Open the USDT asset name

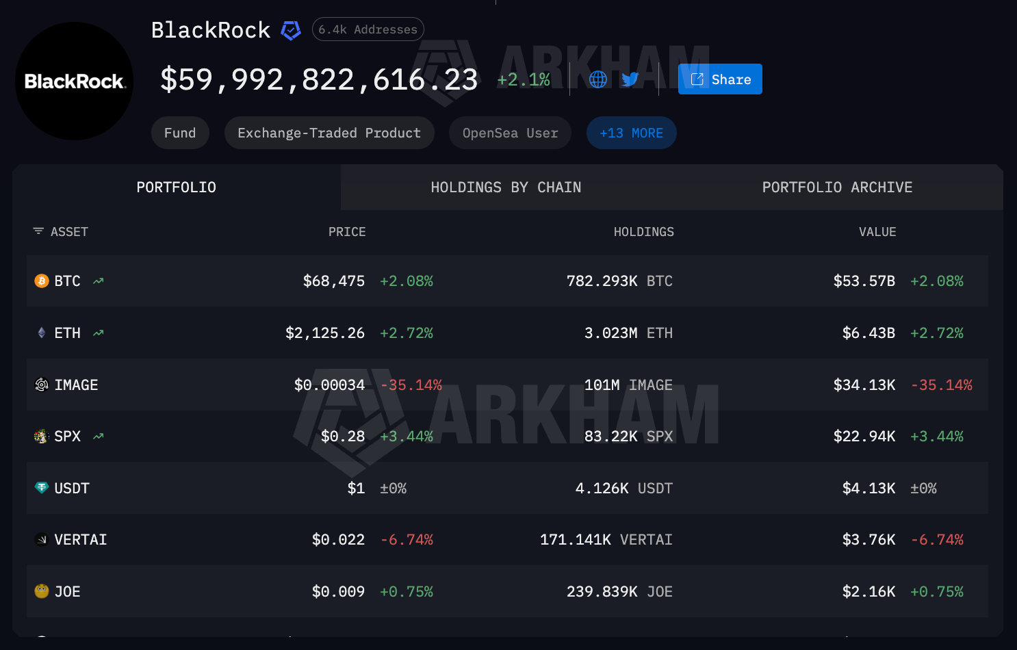click(x=72, y=489)
